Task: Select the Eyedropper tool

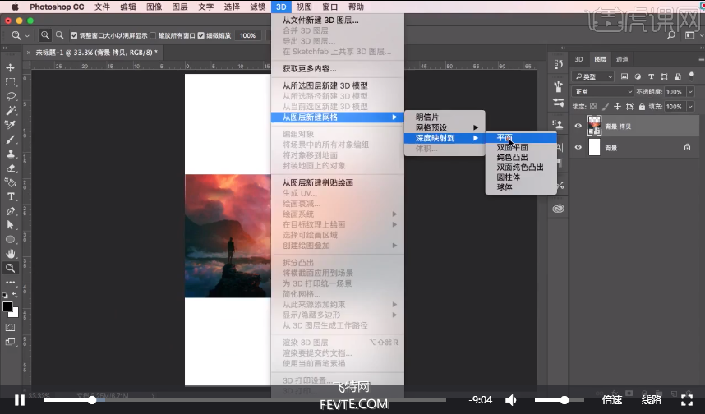Action: [10, 125]
